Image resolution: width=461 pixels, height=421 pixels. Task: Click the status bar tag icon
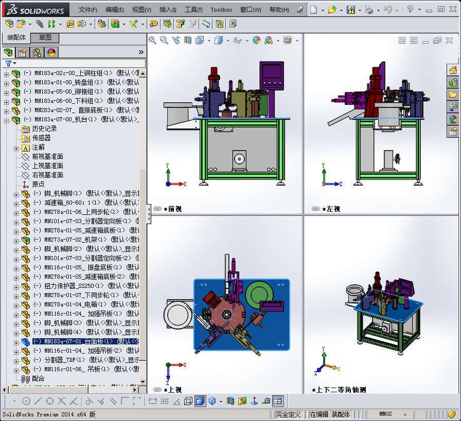coord(452,414)
